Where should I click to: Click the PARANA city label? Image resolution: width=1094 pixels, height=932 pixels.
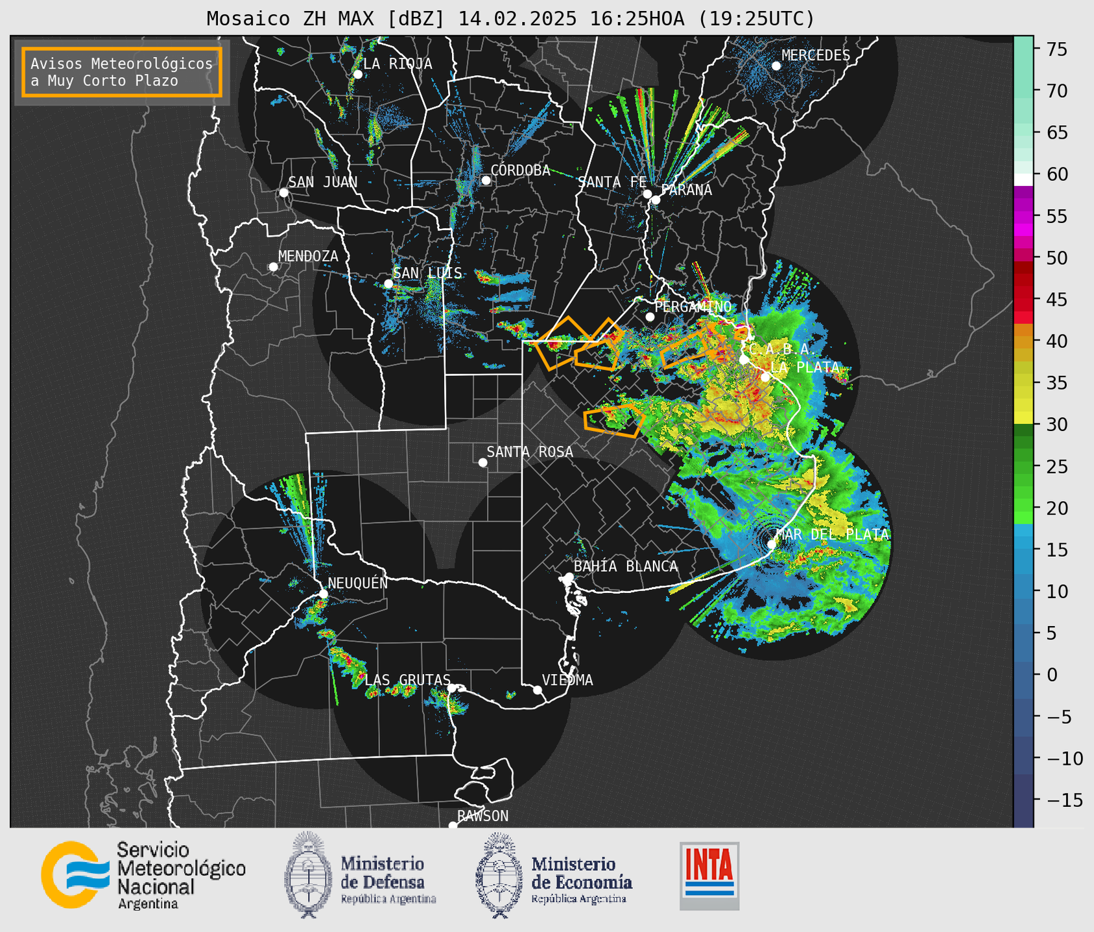tap(686, 190)
